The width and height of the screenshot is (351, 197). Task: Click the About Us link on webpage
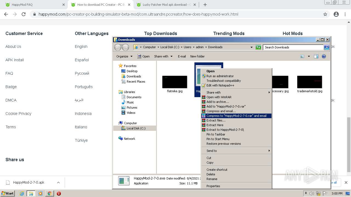point(13,47)
